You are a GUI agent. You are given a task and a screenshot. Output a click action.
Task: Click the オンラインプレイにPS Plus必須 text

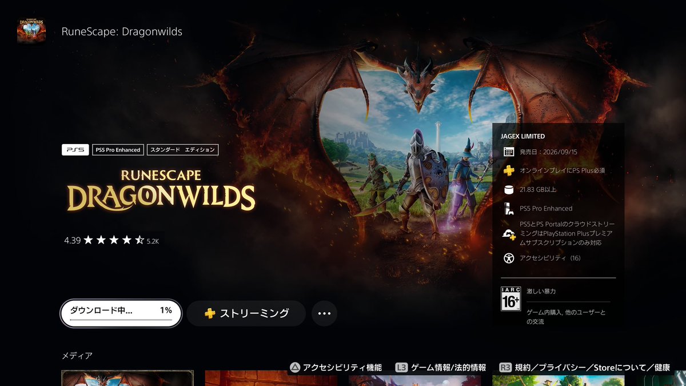562,170
